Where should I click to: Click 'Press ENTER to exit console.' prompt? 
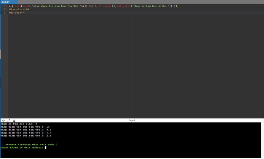23,148
